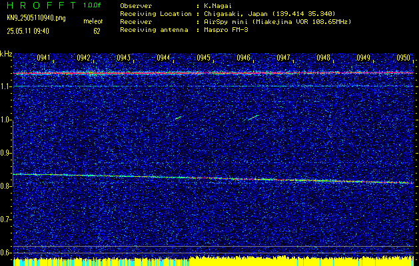Click time marker 0948
The image size is (419, 266).
(x=323, y=58)
